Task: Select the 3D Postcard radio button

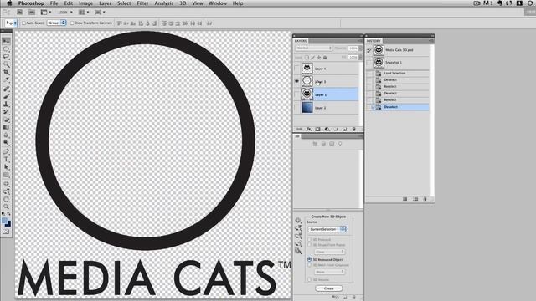Action: point(309,240)
